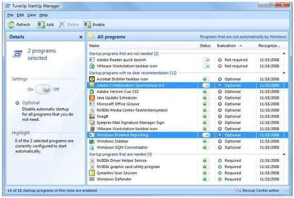This screenshot has width=294, height=198.
Task: Collapse the 'not needed' group arrow
Action: tap(284, 54)
